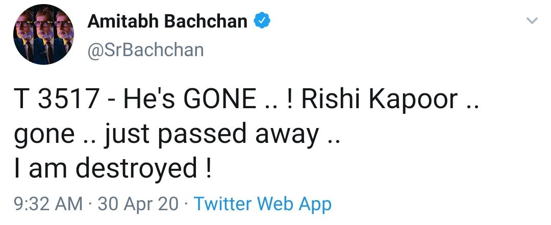Click the Twitter Web App source link
The width and height of the screenshot is (551, 225).
263,204
